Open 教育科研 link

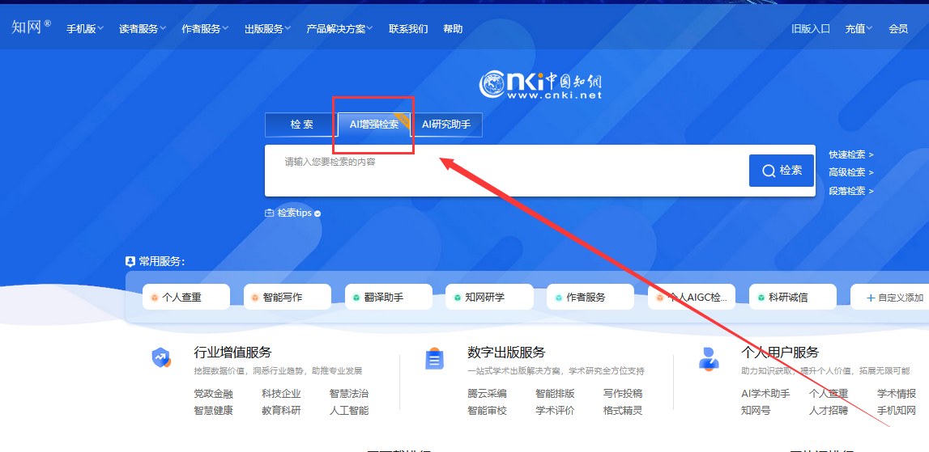281,411
